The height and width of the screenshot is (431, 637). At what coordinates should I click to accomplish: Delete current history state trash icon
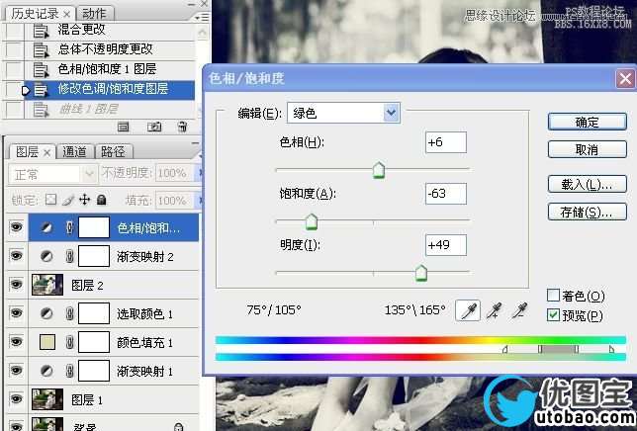point(183,128)
